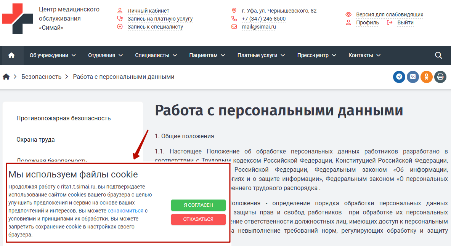
Task: Open the 'Специалисты' menu item
Action: [156, 55]
